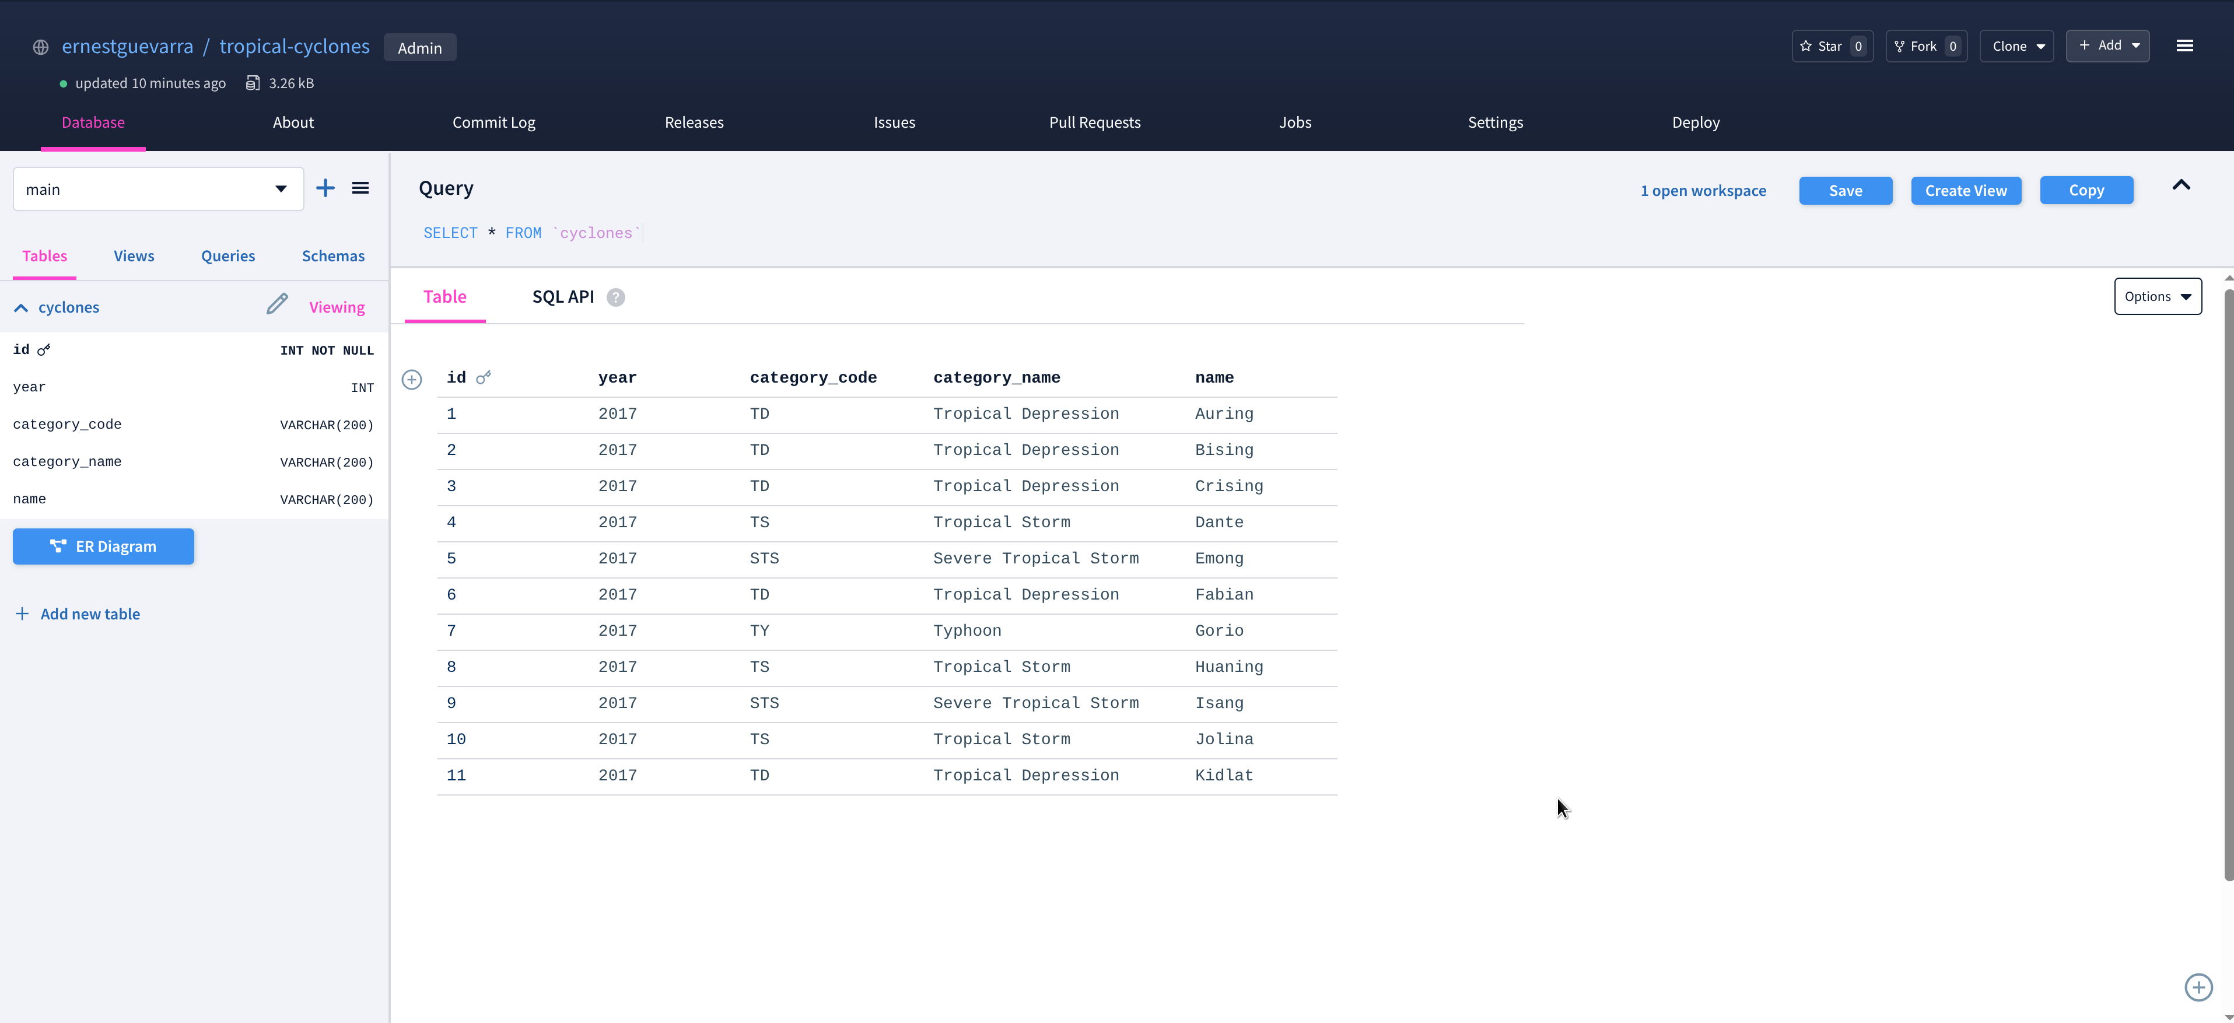2234x1023 pixels.
Task: Click the top-right navigation hamburger menu
Action: pyautogui.click(x=2184, y=46)
